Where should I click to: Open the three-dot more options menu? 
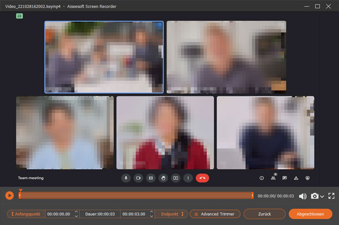tap(188, 178)
